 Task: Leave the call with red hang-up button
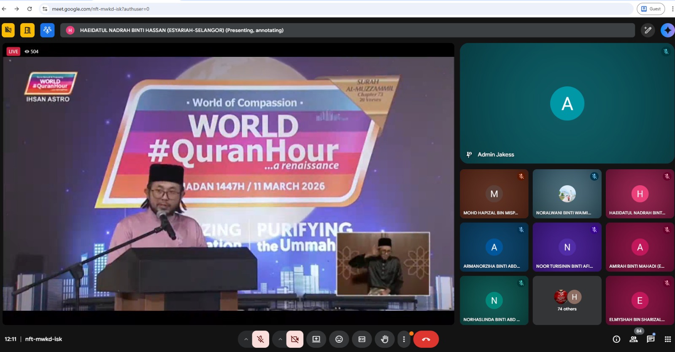tap(426, 339)
